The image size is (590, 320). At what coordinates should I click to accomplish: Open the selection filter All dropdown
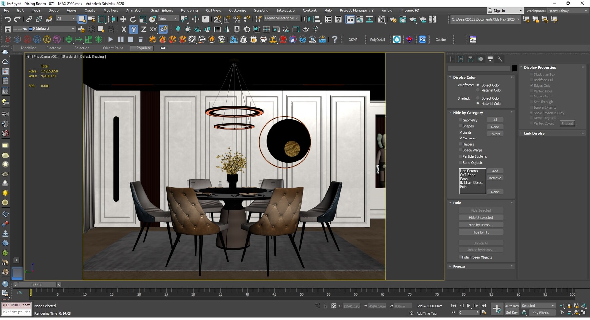pos(66,18)
